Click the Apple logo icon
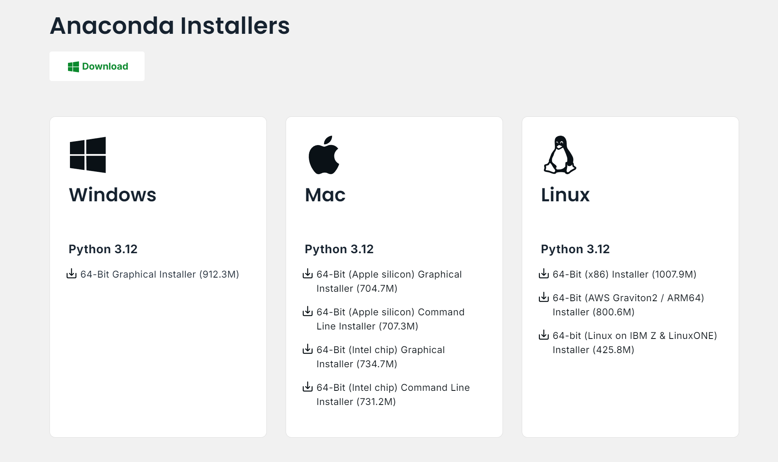Viewport: 778px width, 462px height. click(x=324, y=155)
